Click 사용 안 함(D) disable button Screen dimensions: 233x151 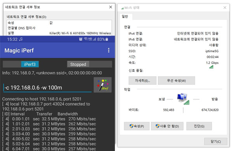pos(167,126)
